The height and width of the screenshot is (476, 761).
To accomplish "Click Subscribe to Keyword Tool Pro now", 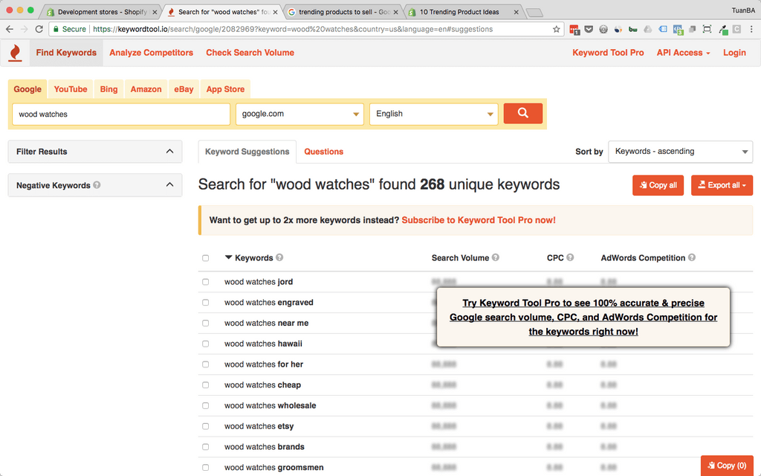I will (479, 220).
